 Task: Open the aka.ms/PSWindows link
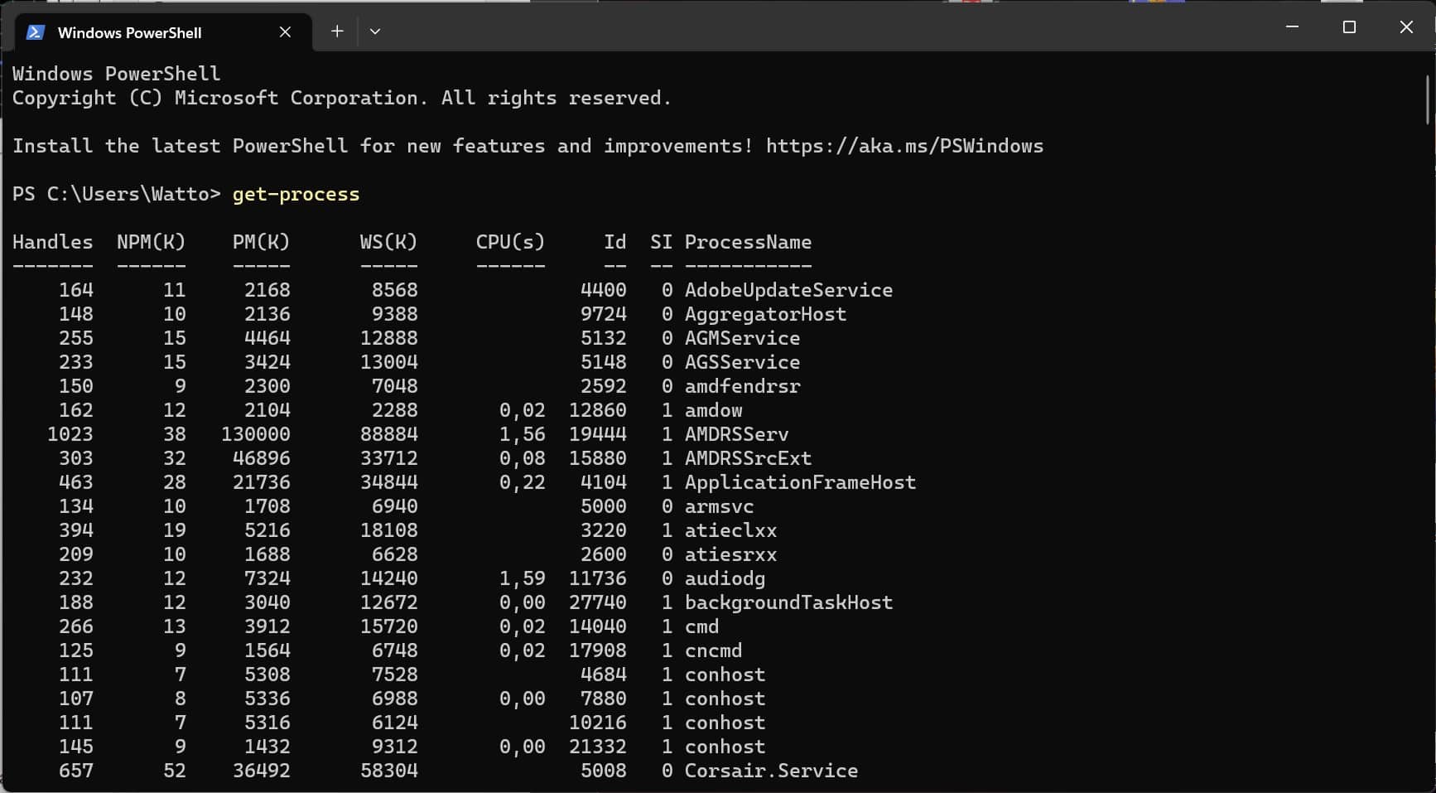[904, 147]
